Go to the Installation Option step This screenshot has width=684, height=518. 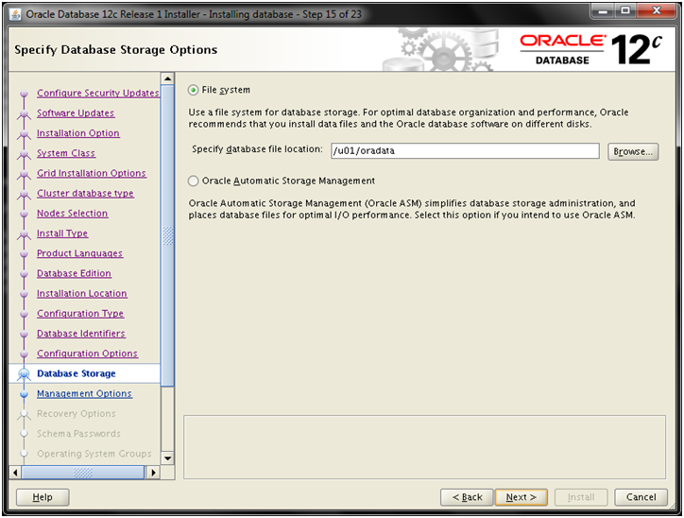coord(78,133)
